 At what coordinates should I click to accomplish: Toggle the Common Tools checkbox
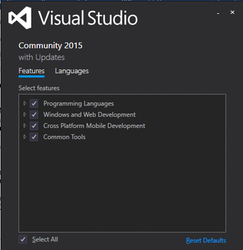(34, 137)
